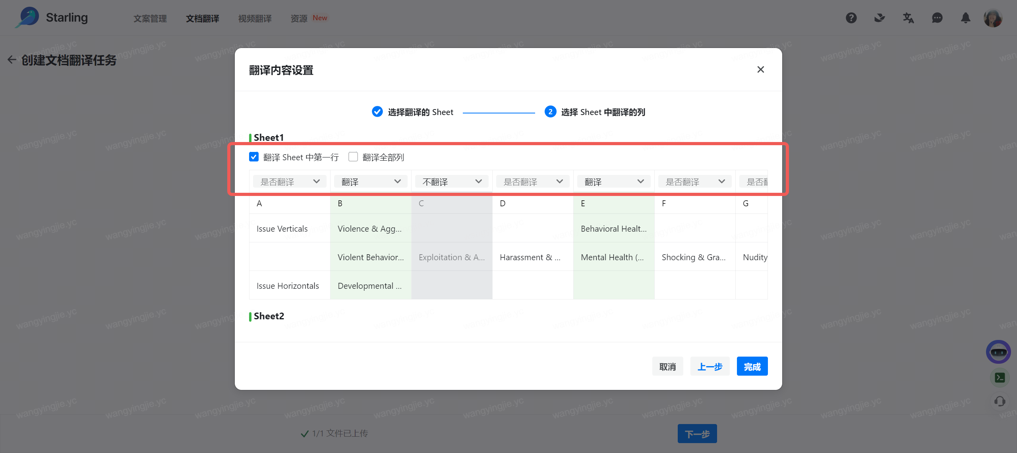Open column E 翻译 dropdown
The image size is (1017, 453).
(614, 182)
